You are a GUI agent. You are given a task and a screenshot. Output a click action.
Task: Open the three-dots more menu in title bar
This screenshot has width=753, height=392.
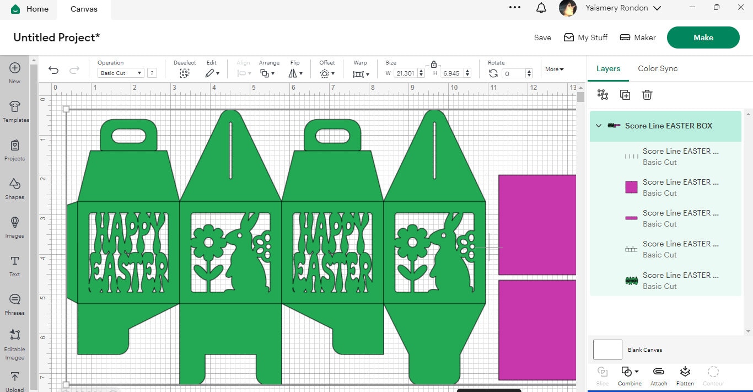515,8
